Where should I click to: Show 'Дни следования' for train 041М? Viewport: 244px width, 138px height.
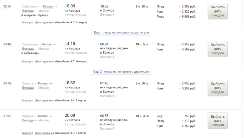click(44, 100)
